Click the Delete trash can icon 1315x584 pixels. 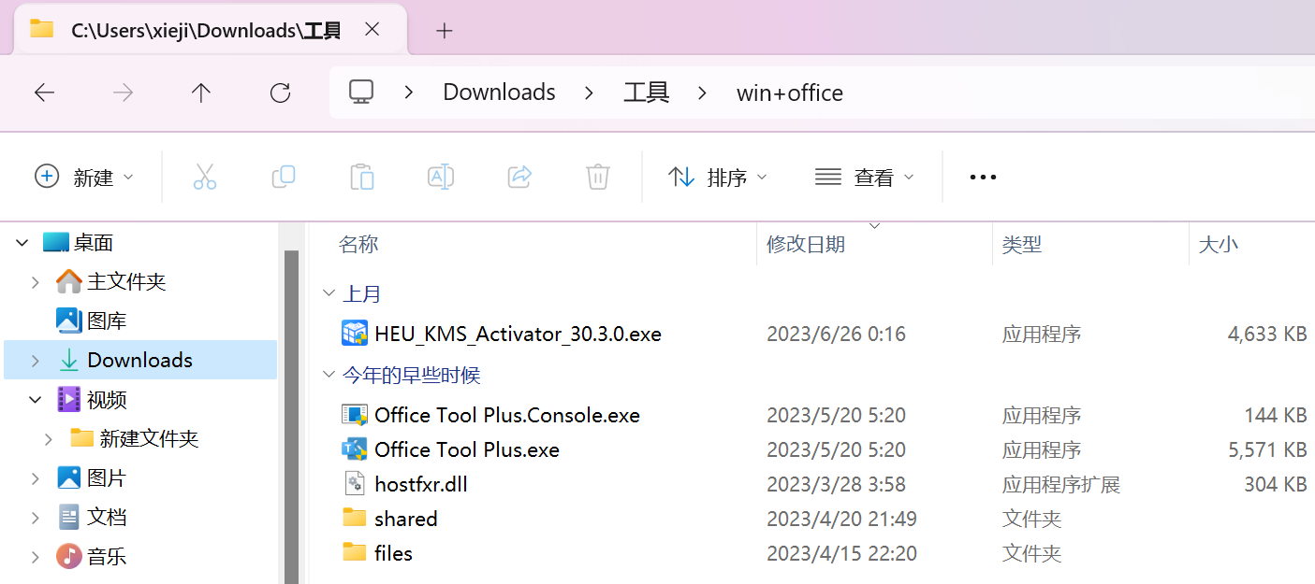pos(598,177)
